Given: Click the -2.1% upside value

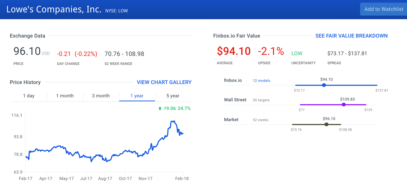Looking at the screenshot, I should (270, 51).
